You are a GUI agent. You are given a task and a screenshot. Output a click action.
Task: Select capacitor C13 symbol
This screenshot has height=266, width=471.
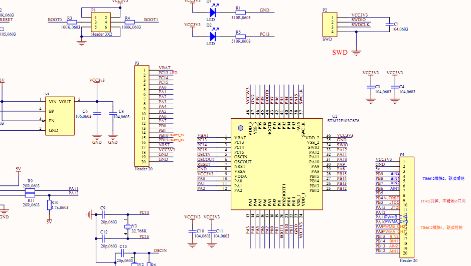[x=122, y=253]
